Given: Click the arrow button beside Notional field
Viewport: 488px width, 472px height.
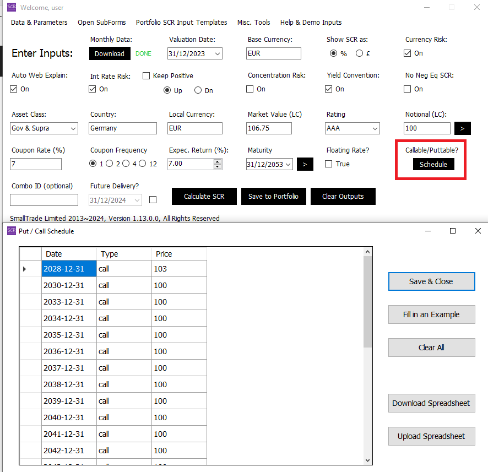Looking at the screenshot, I should 462,128.
